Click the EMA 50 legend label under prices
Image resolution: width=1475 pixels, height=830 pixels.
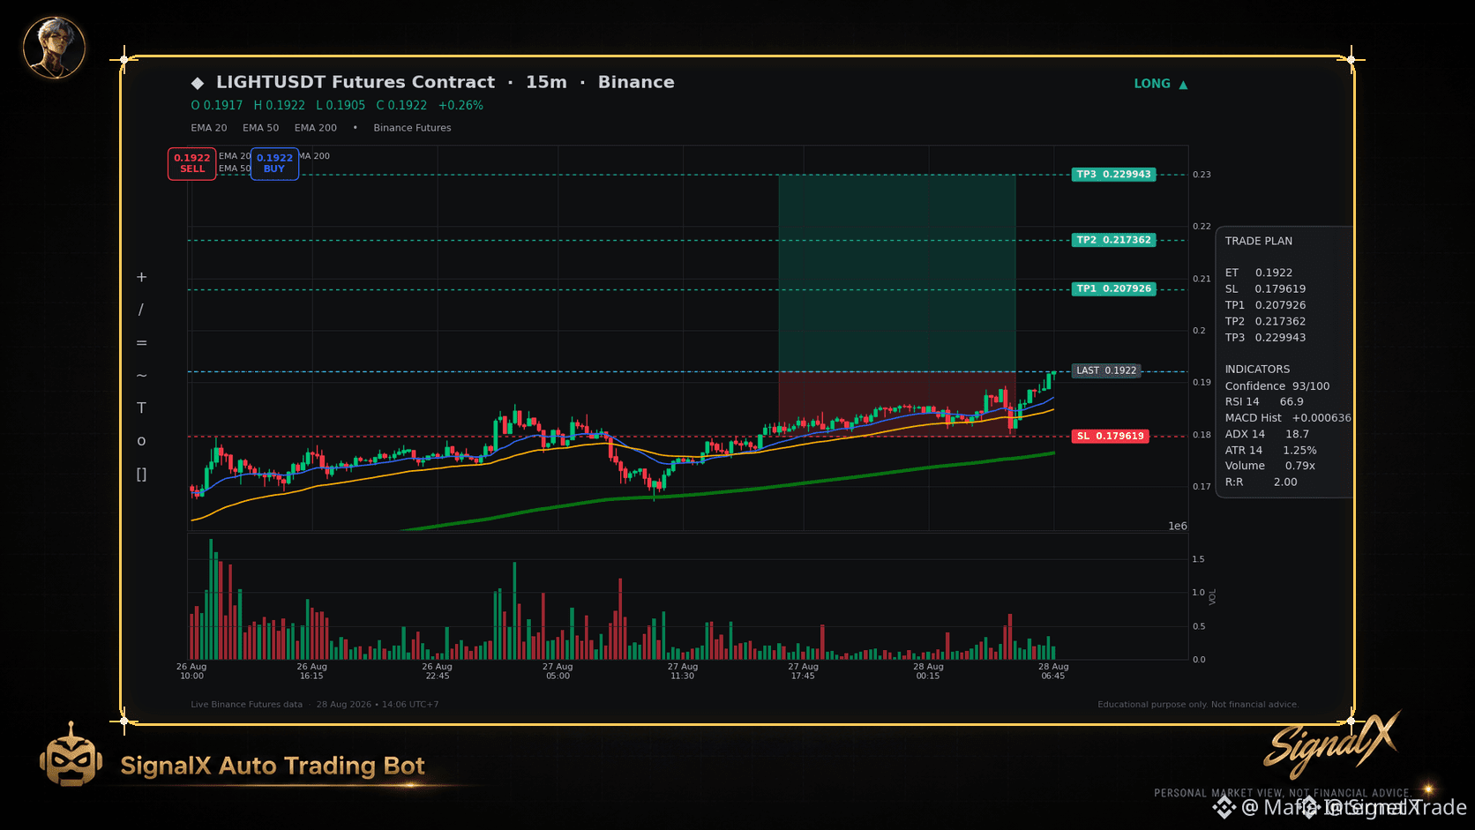[x=261, y=128]
